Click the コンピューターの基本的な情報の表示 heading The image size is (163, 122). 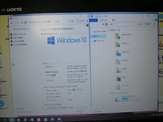57,29
